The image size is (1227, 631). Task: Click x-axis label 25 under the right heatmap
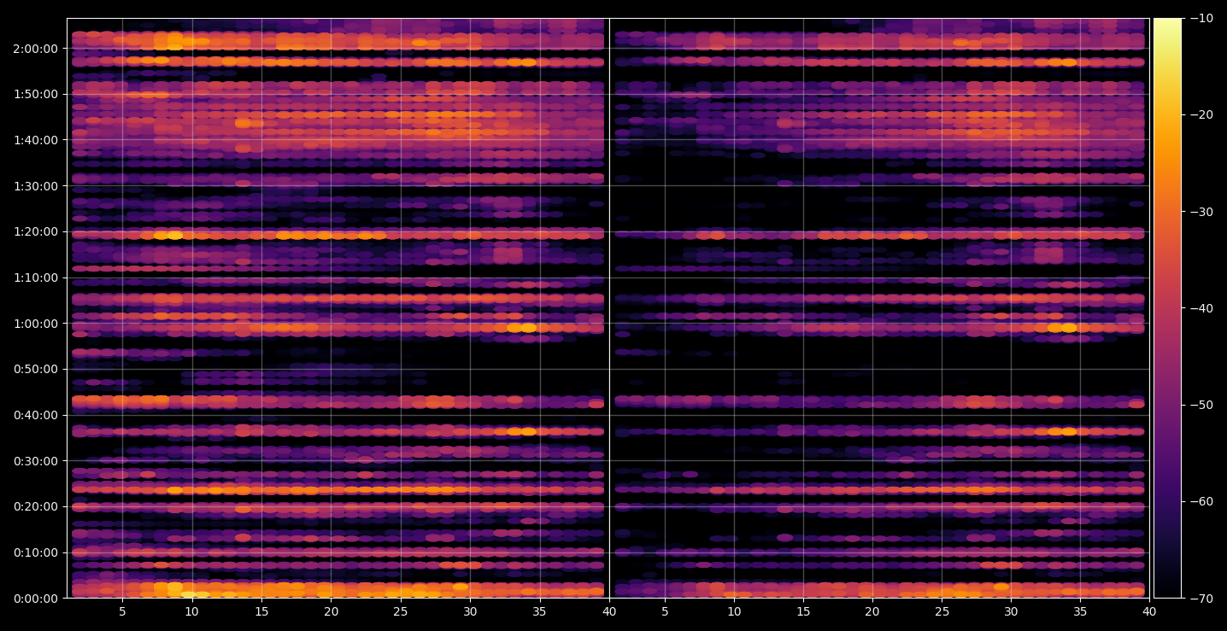pos(942,612)
